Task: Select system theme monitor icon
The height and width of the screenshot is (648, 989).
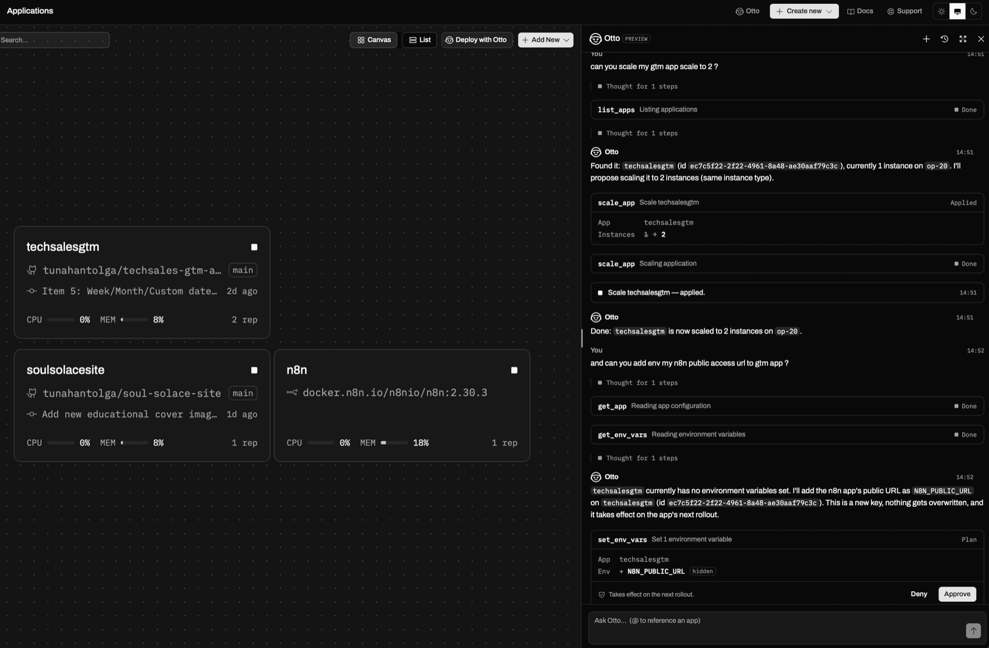Action: pos(957,11)
